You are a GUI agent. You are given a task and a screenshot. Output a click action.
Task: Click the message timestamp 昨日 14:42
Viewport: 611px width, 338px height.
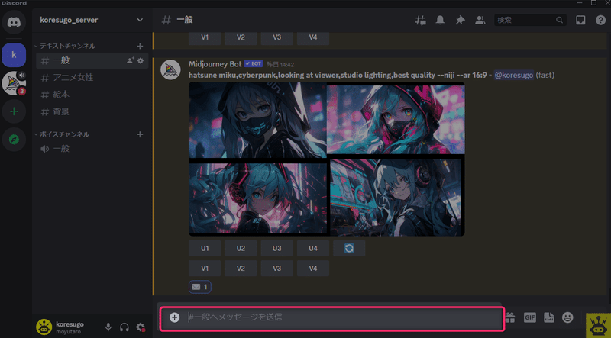pyautogui.click(x=280, y=64)
